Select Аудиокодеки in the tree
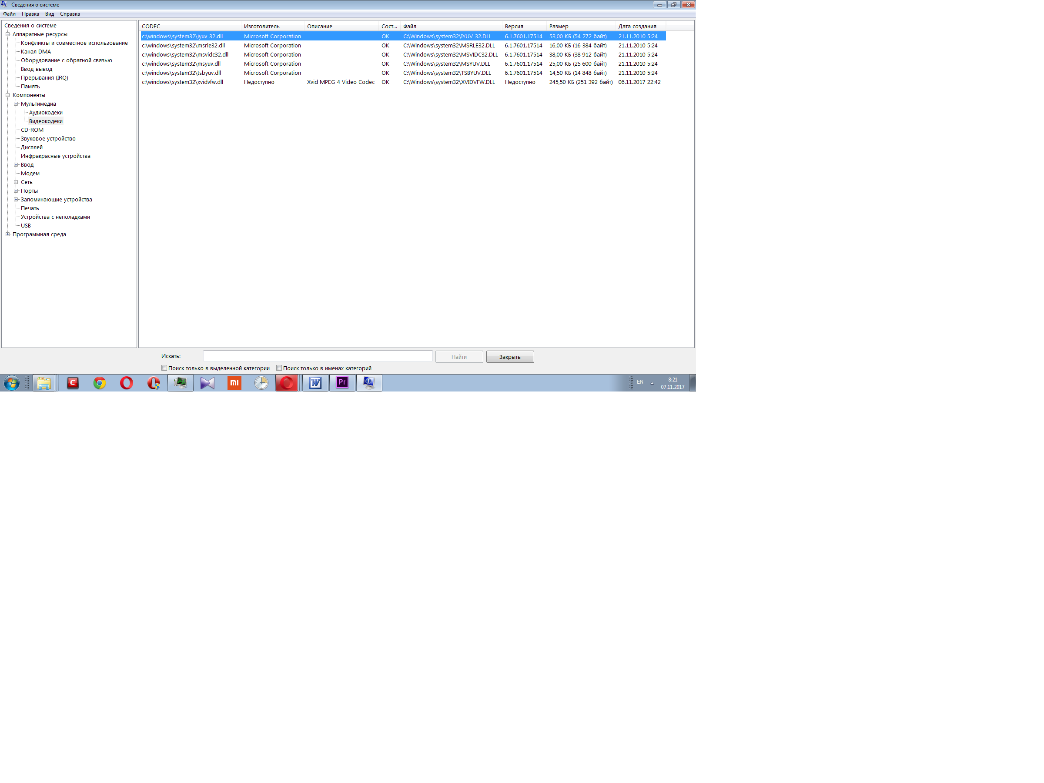 pyautogui.click(x=46, y=113)
